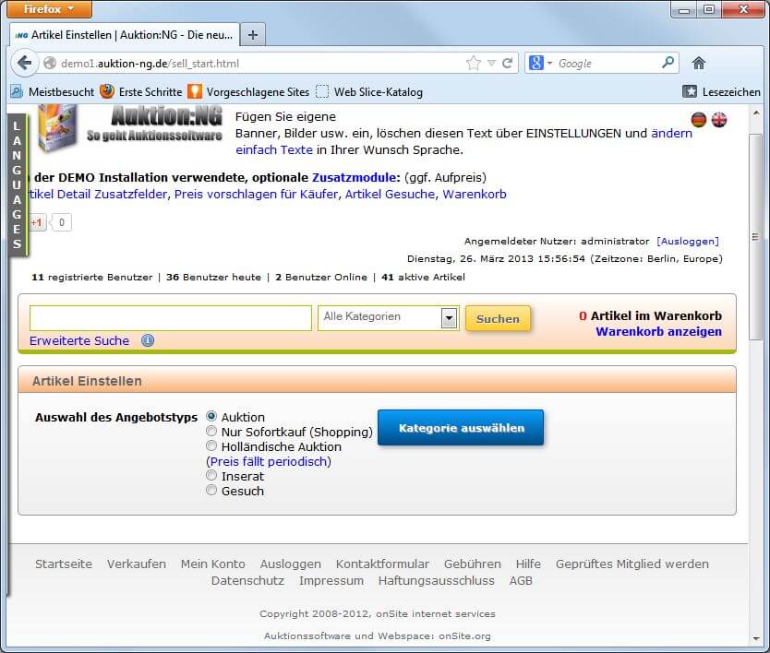Open the Kontaktformular footer link
770x653 pixels.
tap(382, 564)
